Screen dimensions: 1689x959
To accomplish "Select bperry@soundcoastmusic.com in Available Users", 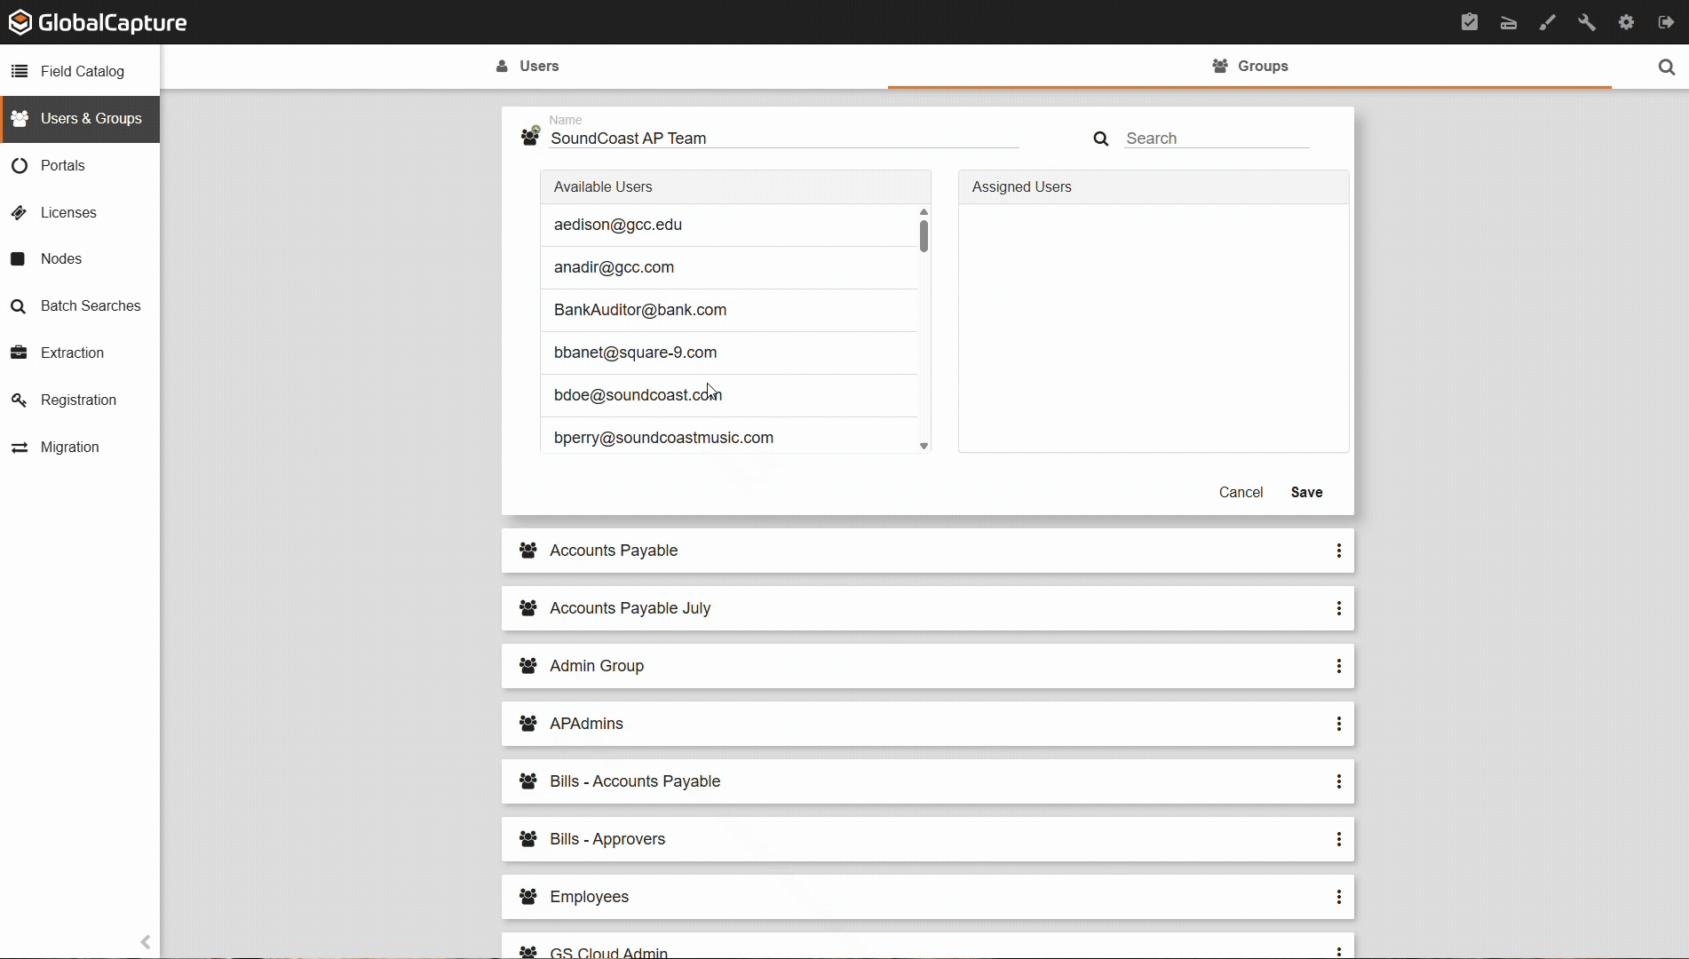I will tap(729, 436).
